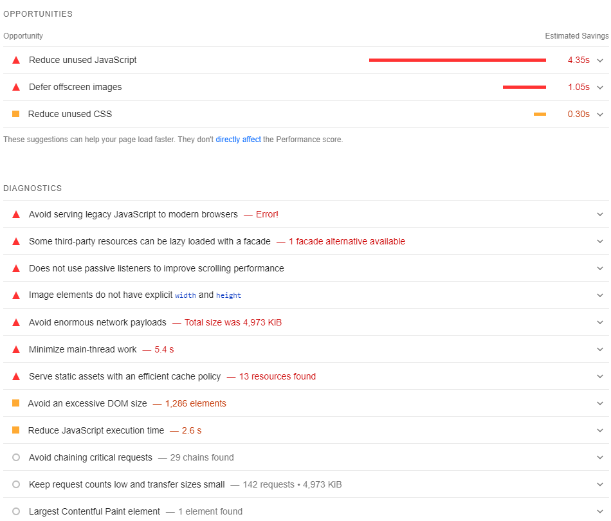The image size is (611, 521).
Task: Click the Error! label on legacy JavaScript row
Action: (x=266, y=214)
